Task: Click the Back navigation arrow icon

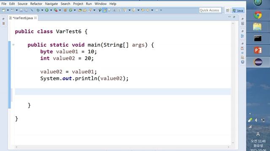Action: 148,10
